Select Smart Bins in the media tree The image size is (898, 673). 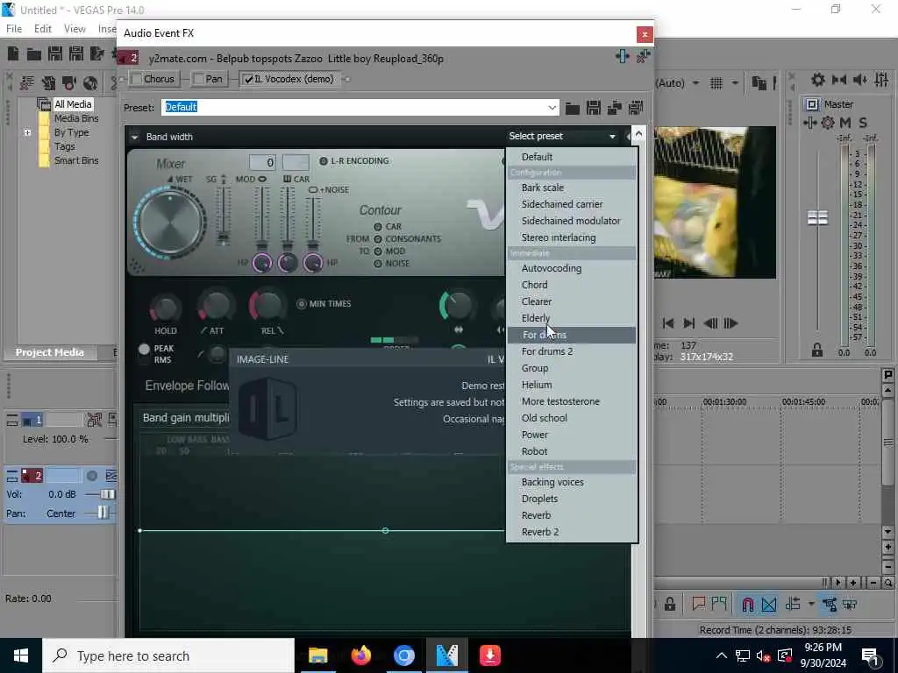76,161
